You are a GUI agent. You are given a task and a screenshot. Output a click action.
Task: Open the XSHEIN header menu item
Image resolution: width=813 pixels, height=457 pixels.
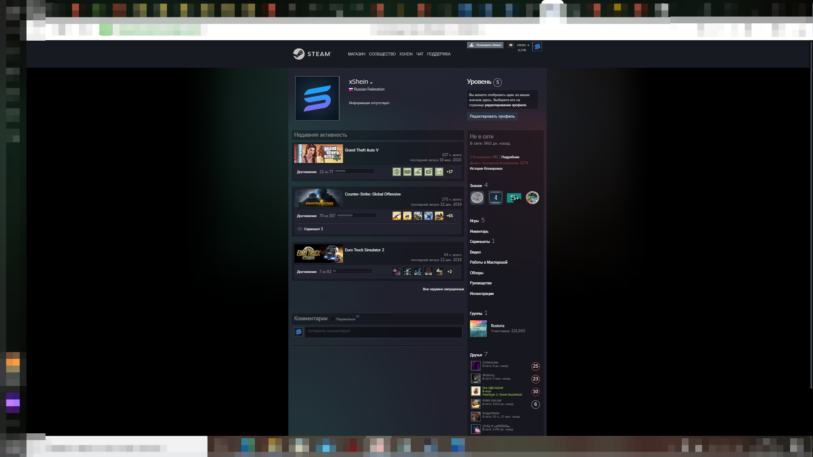pyautogui.click(x=406, y=54)
